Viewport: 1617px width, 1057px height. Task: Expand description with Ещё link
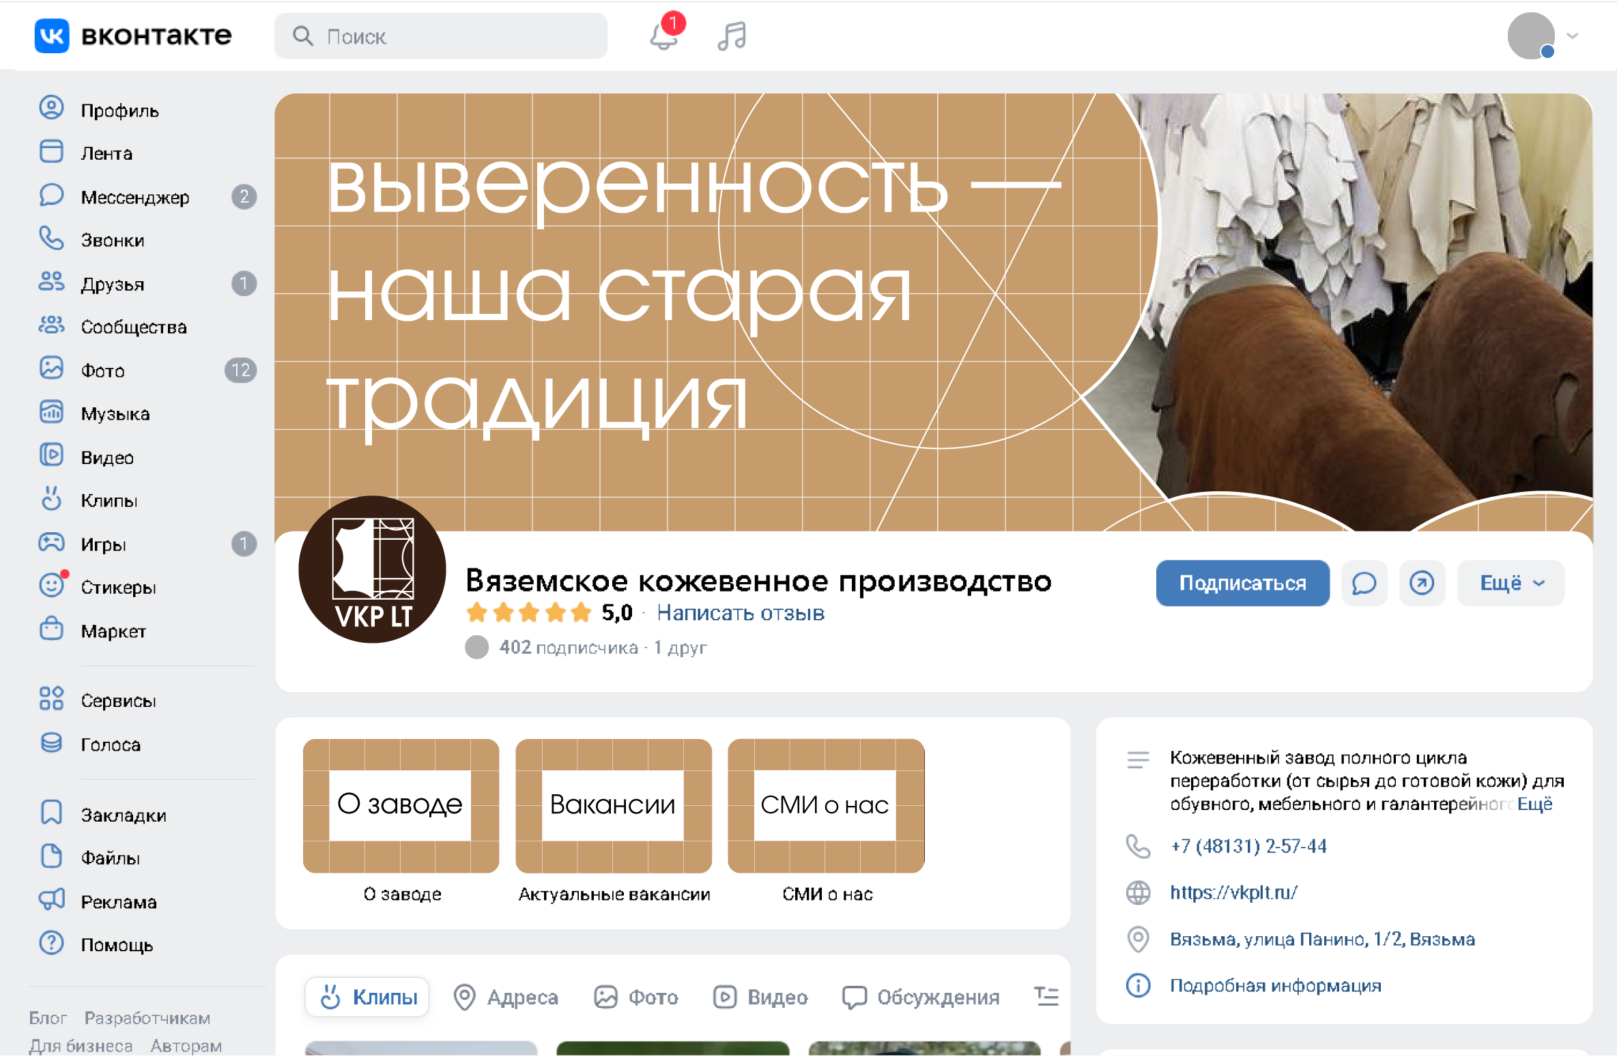tap(1534, 804)
